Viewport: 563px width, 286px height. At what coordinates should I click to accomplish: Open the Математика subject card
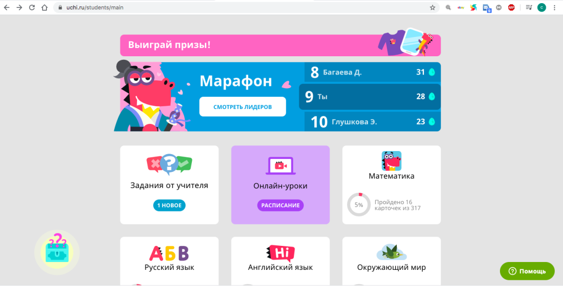(x=391, y=176)
